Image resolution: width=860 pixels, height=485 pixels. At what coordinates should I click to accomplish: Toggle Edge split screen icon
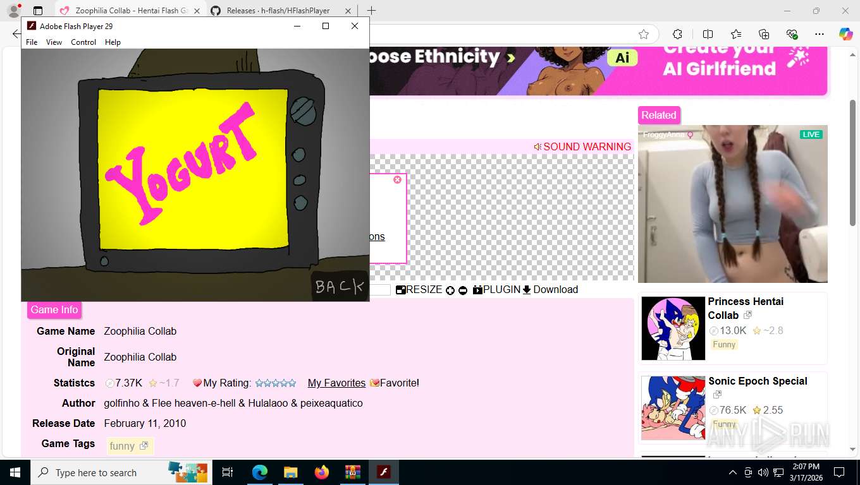tap(708, 34)
